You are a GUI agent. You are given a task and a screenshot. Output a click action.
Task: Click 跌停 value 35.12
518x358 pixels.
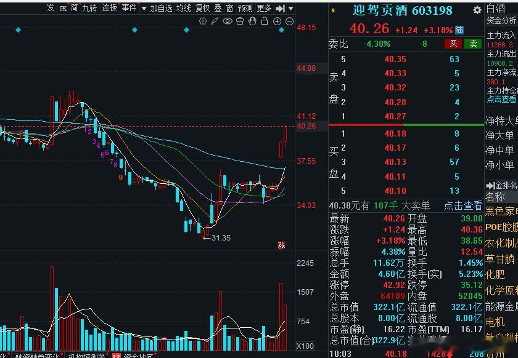pos(472,285)
